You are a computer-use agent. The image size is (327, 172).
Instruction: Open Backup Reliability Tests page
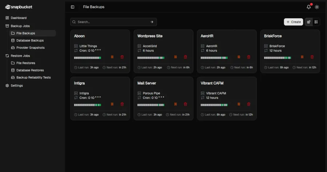pyautogui.click(x=33, y=77)
